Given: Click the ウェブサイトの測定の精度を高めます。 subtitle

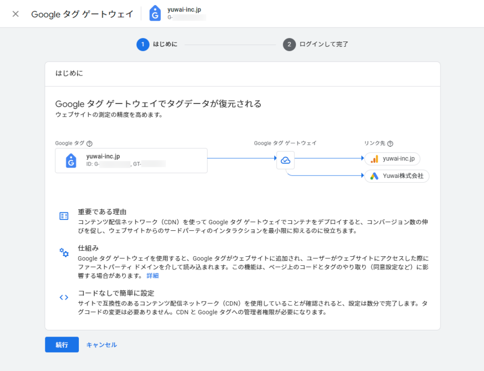Looking at the screenshot, I should click(109, 115).
